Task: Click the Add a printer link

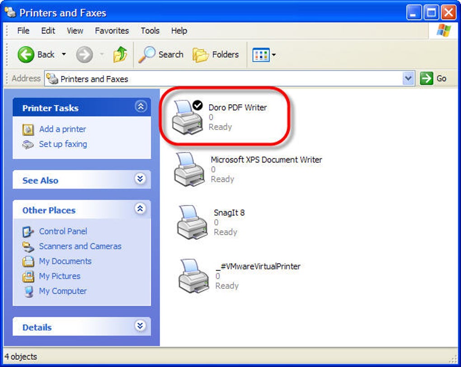Action: (63, 129)
